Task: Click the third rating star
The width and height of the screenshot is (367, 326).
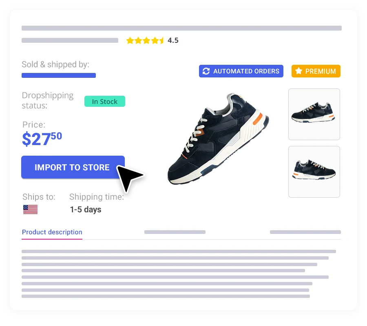Action: pyautogui.click(x=146, y=40)
